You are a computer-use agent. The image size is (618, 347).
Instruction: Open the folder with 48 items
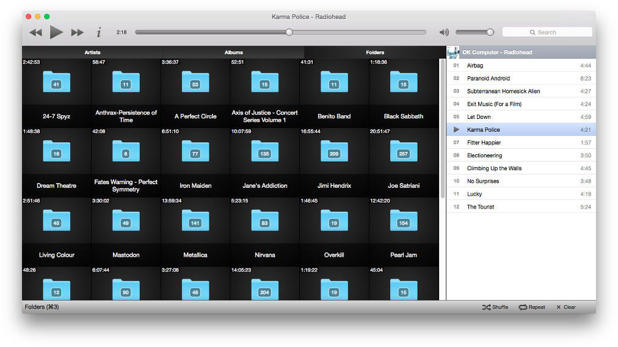coord(195,289)
